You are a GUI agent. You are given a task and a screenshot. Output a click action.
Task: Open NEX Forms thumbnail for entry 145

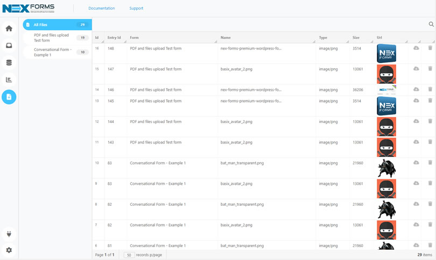[x=386, y=106]
